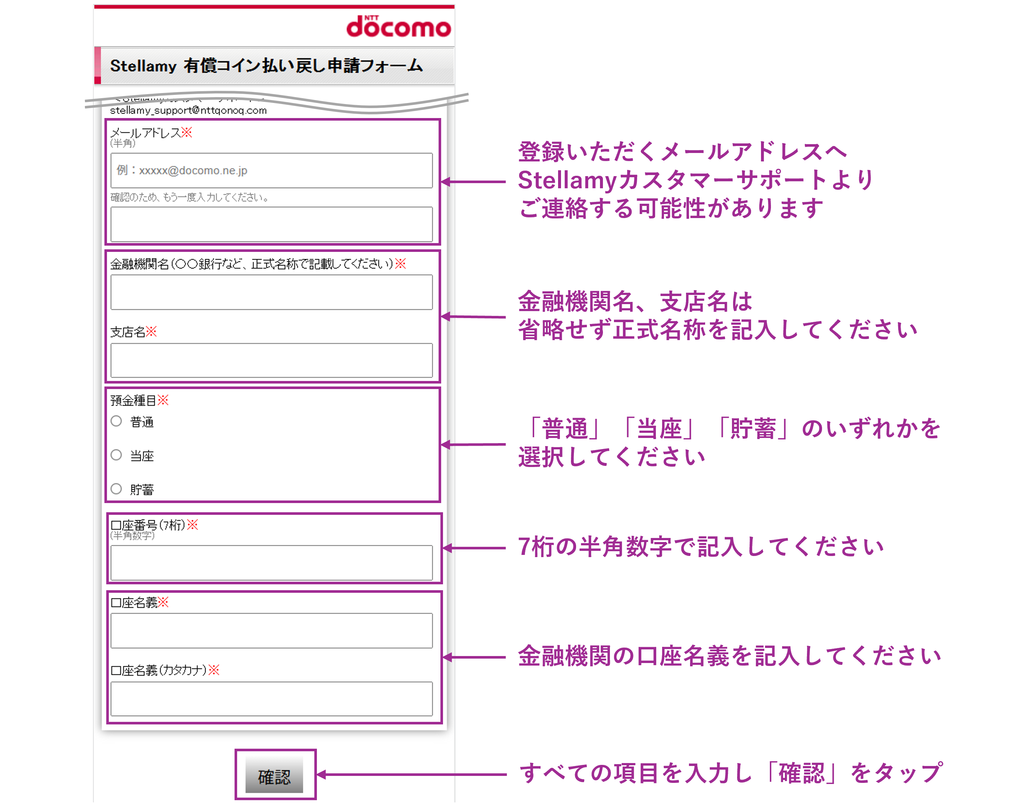Click the 確認のため、もう一度入力してください text
The image size is (1011, 809).
[x=189, y=197]
